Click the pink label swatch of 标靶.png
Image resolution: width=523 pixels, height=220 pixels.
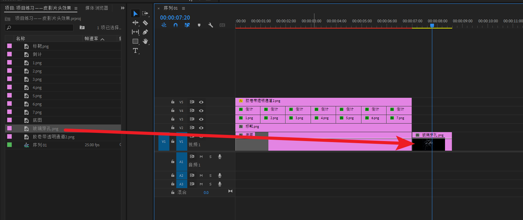(9, 46)
